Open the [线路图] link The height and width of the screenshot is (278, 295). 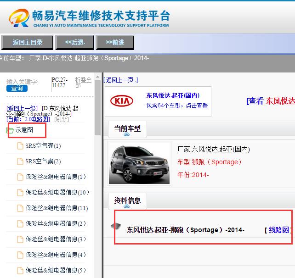[x=278, y=230]
